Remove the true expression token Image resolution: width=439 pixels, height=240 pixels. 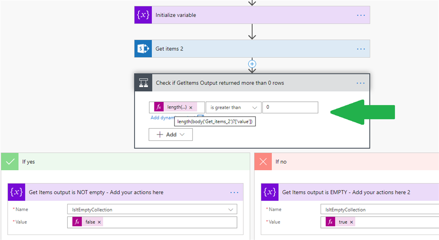click(352, 222)
